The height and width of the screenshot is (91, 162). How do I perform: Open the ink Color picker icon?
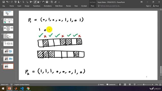click(x=43, y=2)
